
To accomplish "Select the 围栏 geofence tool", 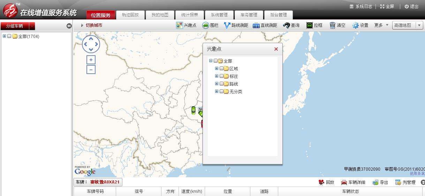I will point(206,25).
